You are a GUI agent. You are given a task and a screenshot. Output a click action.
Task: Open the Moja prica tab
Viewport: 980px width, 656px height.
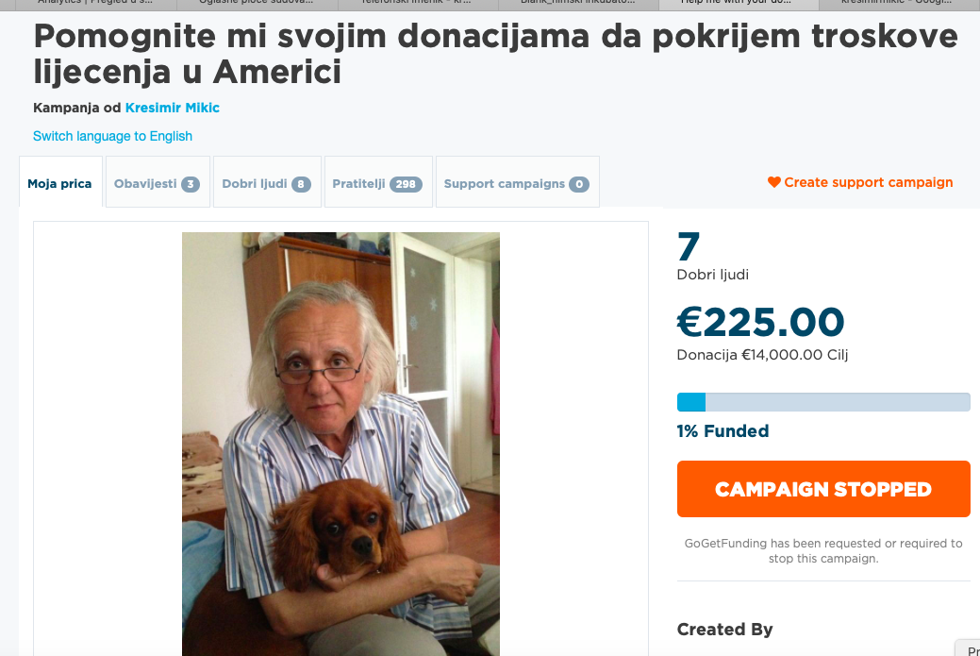coord(60,182)
